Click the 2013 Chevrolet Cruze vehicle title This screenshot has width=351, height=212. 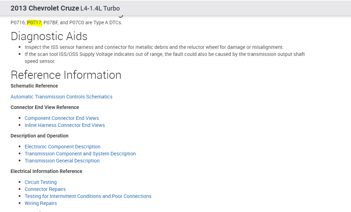[x=45, y=8]
